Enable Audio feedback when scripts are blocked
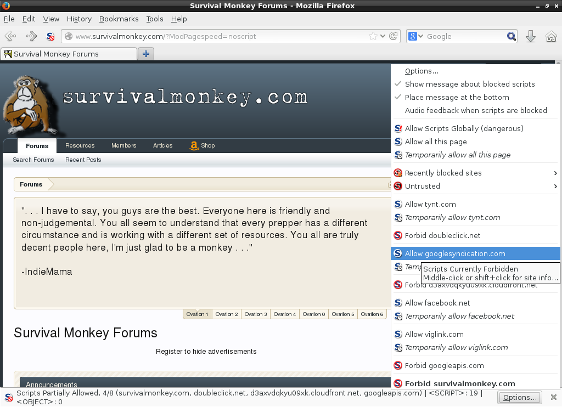Viewport: 562px width, 407px height. click(x=475, y=110)
